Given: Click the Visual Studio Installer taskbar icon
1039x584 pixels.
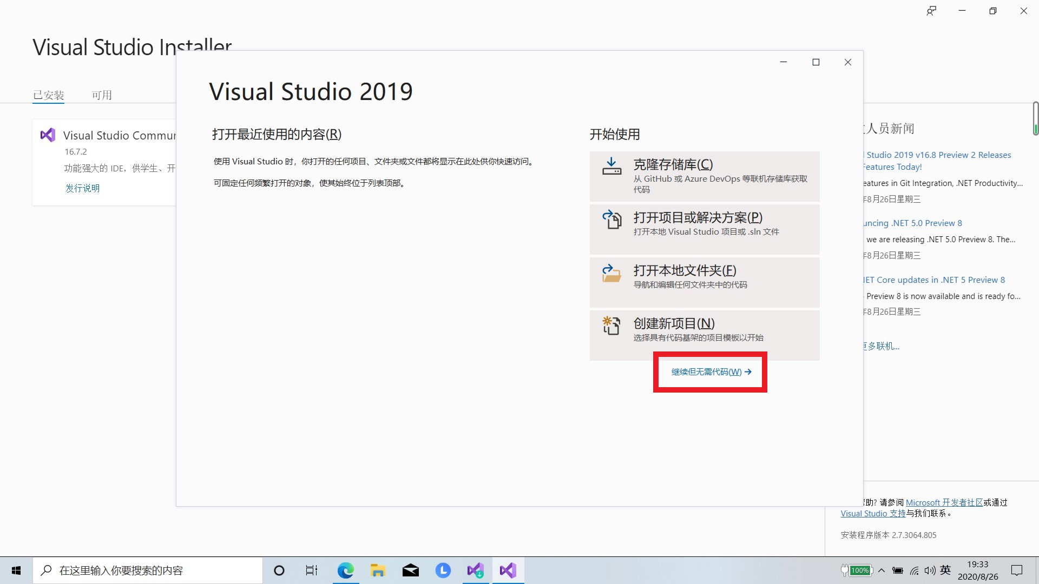Looking at the screenshot, I should 475,570.
